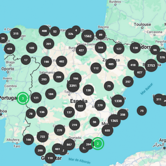The width and height of the screenshot is (166, 166).
Task: Expand the 596 cluster marker
Action: (x=76, y=78)
